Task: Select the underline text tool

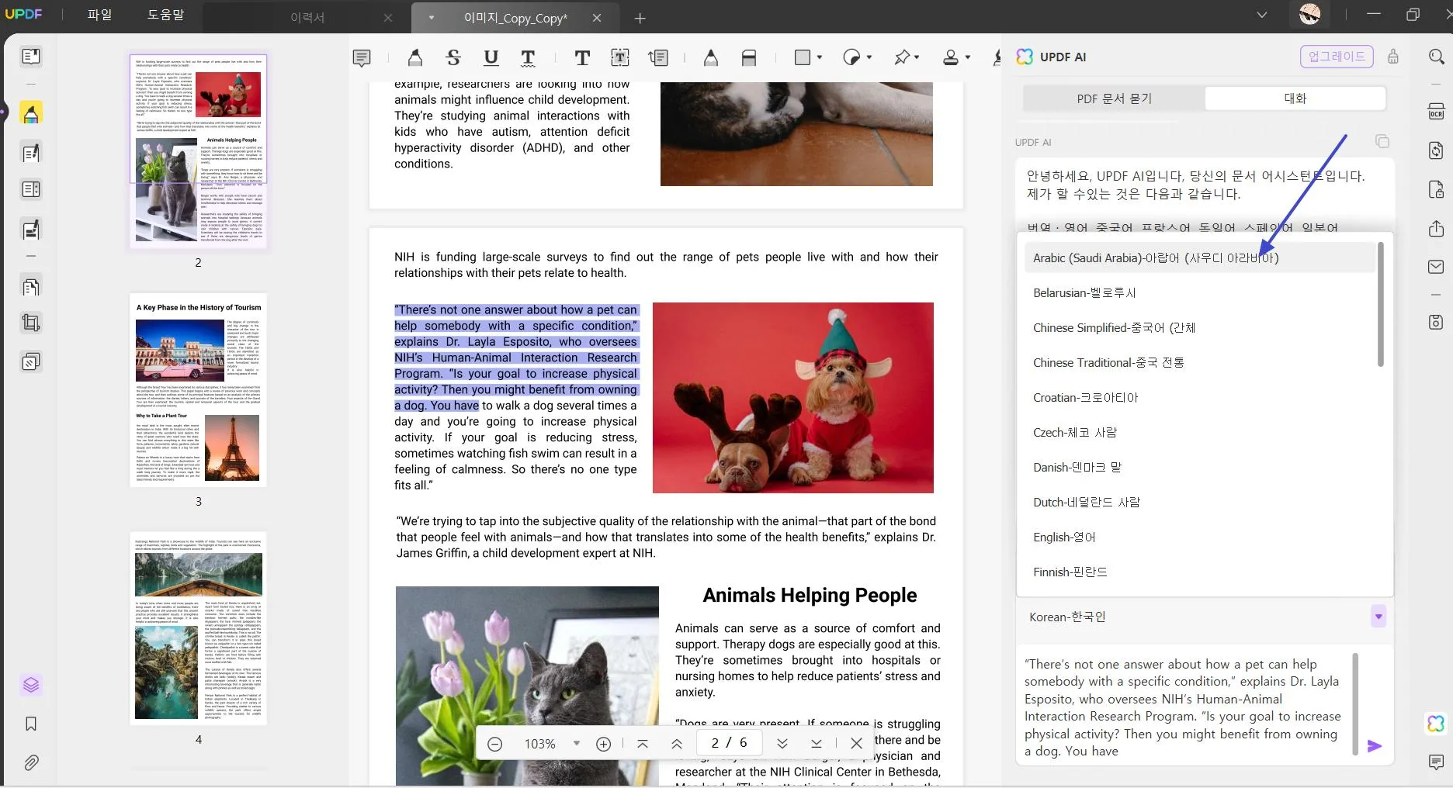Action: [491, 57]
